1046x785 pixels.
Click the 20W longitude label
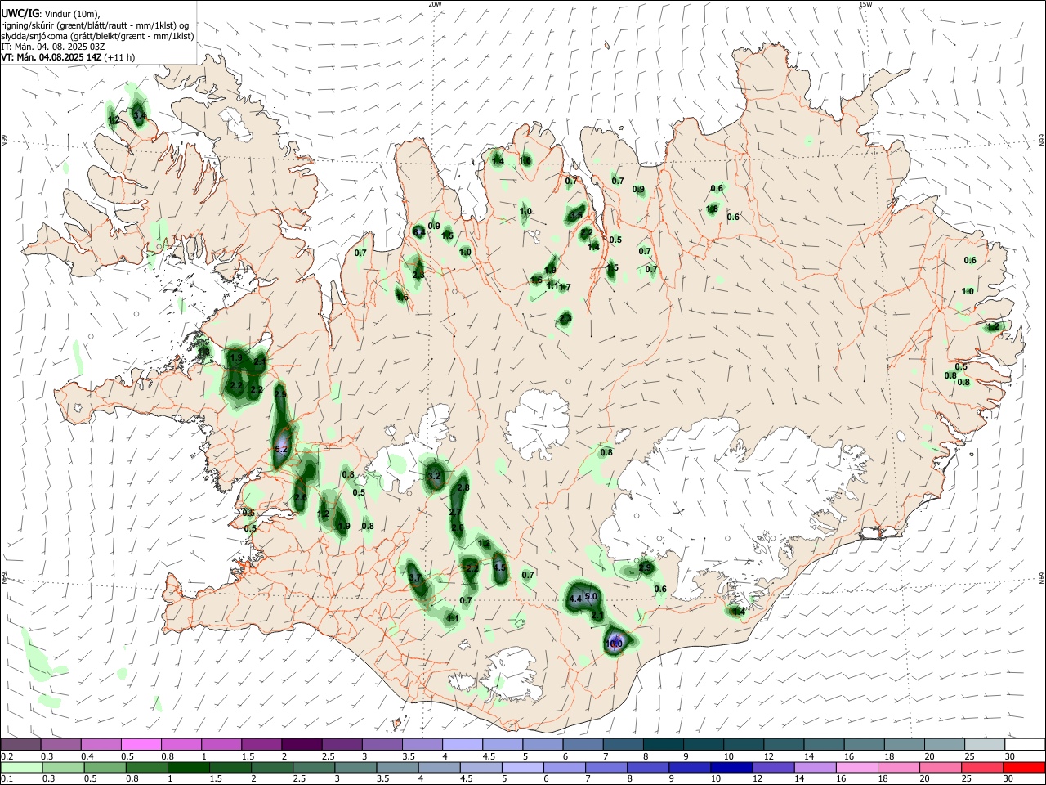(435, 4)
